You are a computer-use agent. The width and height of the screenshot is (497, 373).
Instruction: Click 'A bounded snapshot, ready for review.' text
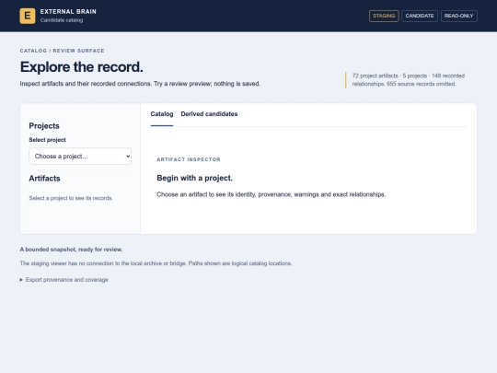71,250
